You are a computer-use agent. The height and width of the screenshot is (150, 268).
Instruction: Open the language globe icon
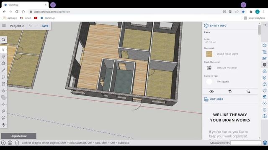[x=10, y=142]
